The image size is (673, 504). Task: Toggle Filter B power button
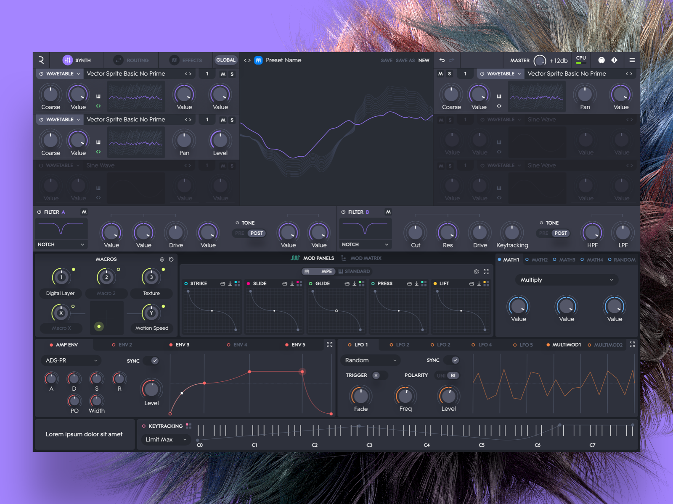point(343,212)
